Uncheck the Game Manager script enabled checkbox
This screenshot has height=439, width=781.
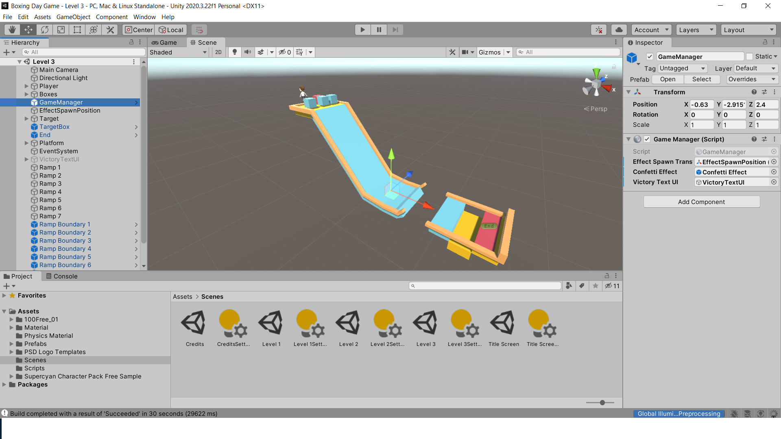click(647, 139)
